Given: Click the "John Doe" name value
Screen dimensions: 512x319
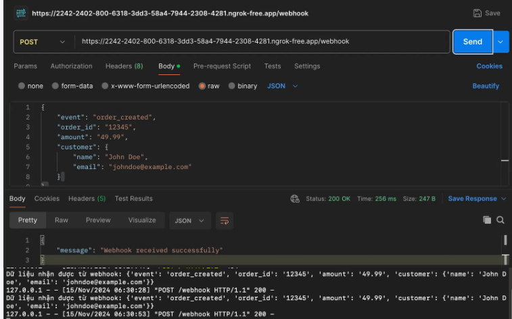Looking at the screenshot, I should tap(124, 157).
